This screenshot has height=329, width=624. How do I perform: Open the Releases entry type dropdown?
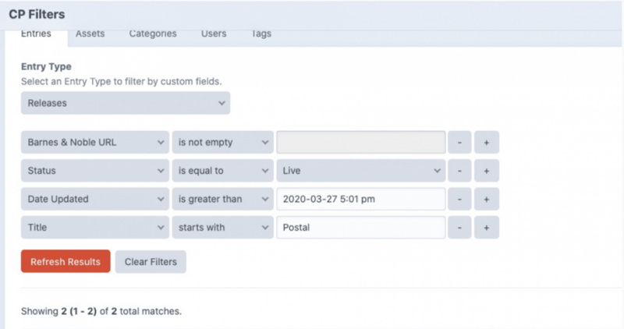[126, 102]
